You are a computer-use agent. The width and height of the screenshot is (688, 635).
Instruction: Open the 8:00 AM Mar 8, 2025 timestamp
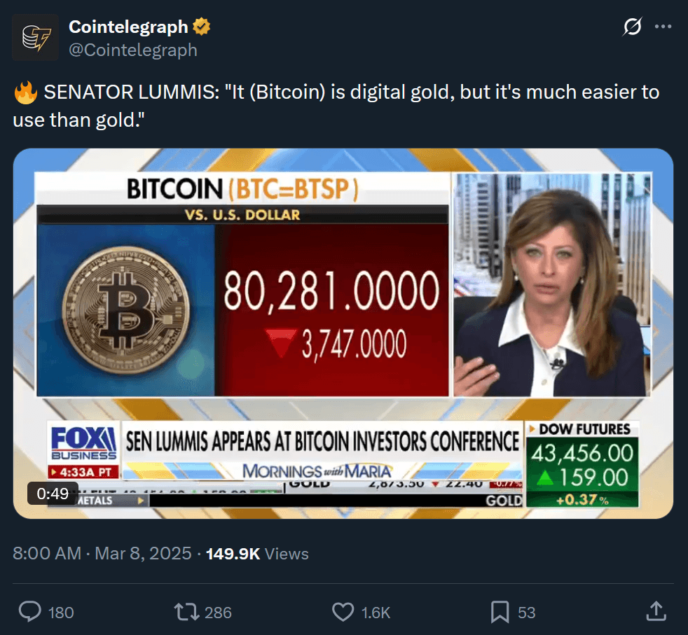tap(102, 553)
